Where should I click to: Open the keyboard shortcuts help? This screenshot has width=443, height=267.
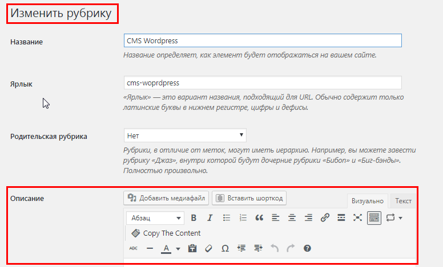(x=307, y=248)
